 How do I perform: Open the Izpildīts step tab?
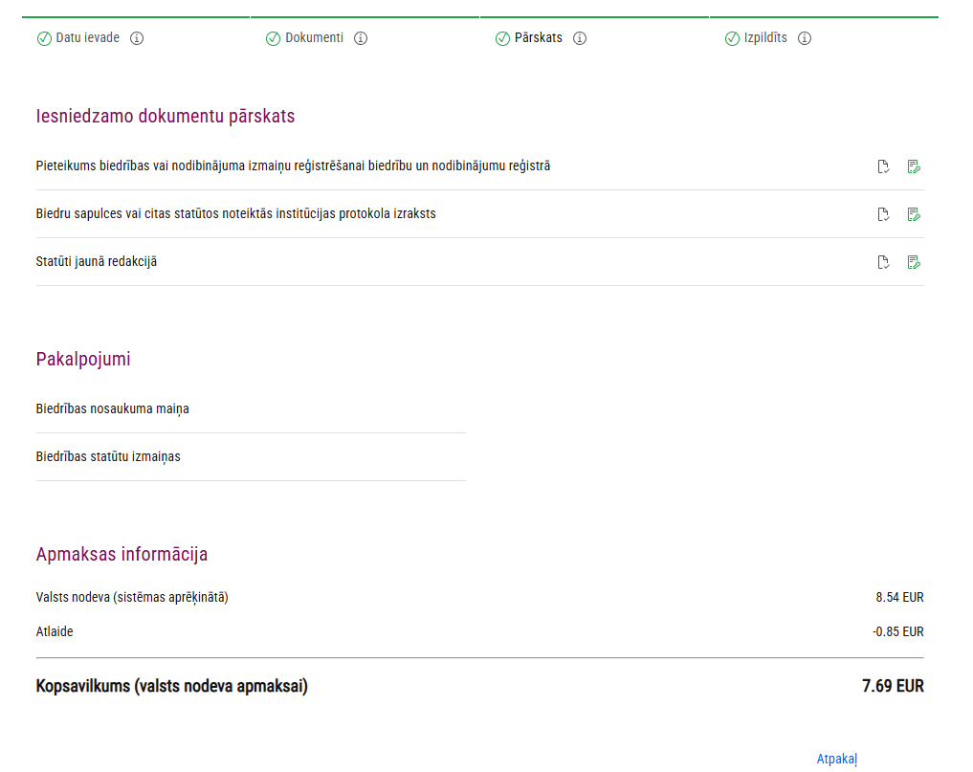click(x=765, y=38)
